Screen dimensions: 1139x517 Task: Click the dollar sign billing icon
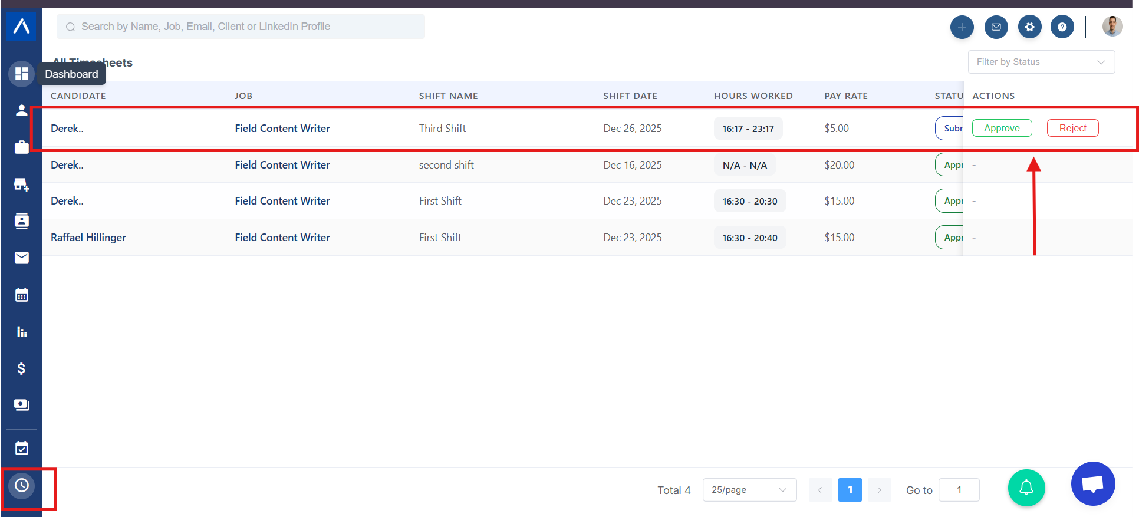[22, 368]
